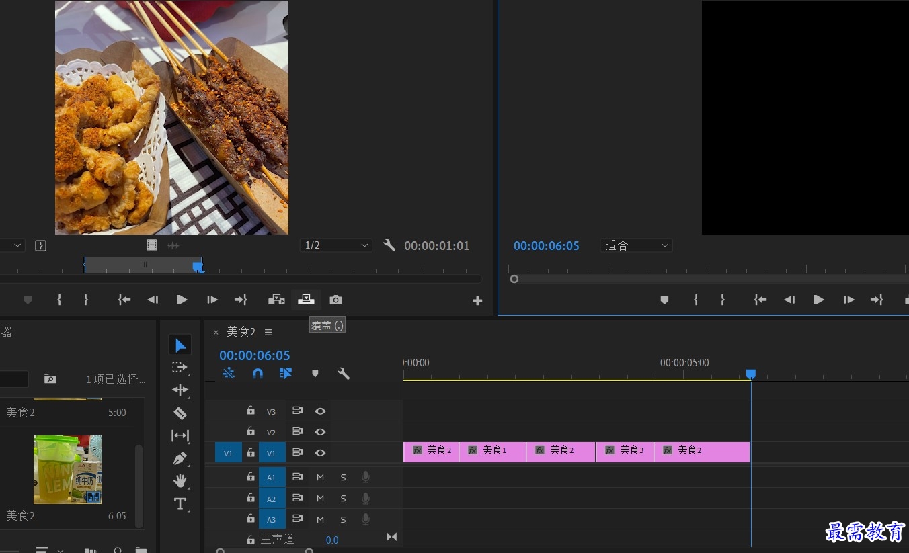909x553 pixels.
Task: Open the 适合 zoom level dropdown
Action: click(x=637, y=245)
